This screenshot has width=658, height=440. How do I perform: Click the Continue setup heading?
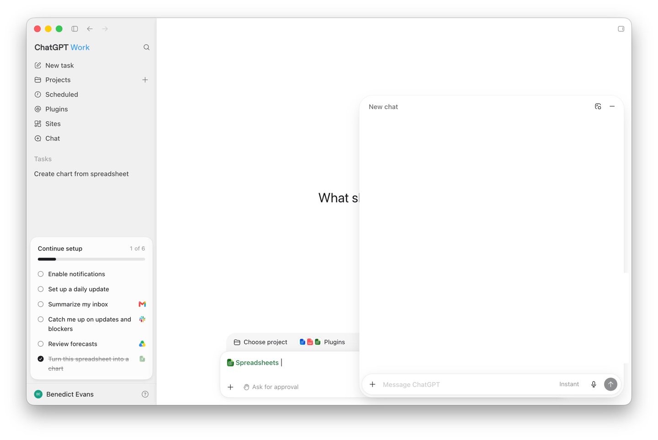click(60, 249)
